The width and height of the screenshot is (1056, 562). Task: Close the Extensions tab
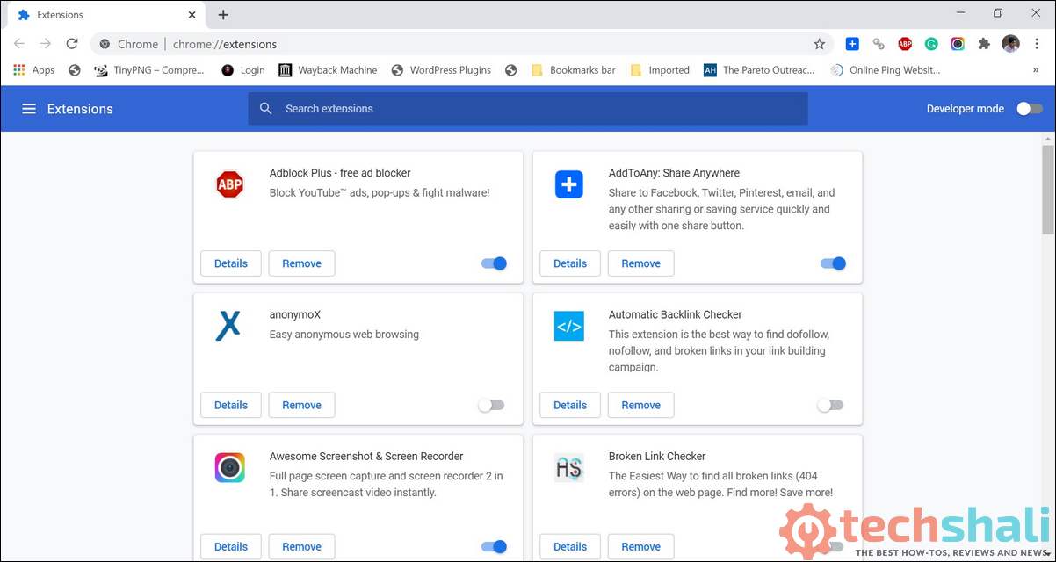[192, 15]
